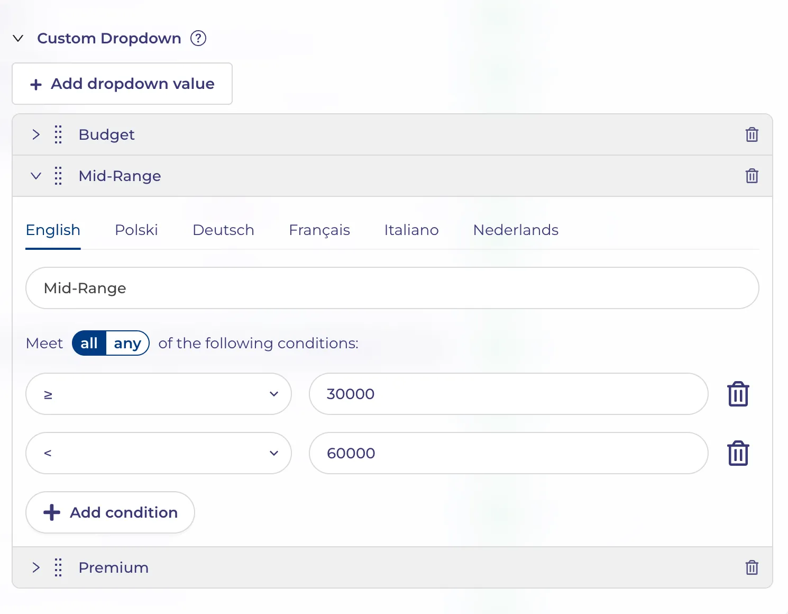Set condition matching to all
Image resolution: width=788 pixels, height=614 pixels.
89,343
